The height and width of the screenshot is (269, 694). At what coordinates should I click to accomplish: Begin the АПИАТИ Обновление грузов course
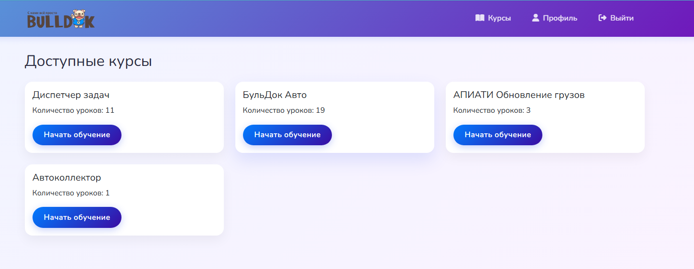tap(498, 135)
